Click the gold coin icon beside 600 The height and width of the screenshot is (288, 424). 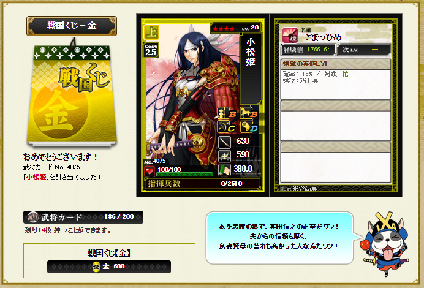pos(96,267)
